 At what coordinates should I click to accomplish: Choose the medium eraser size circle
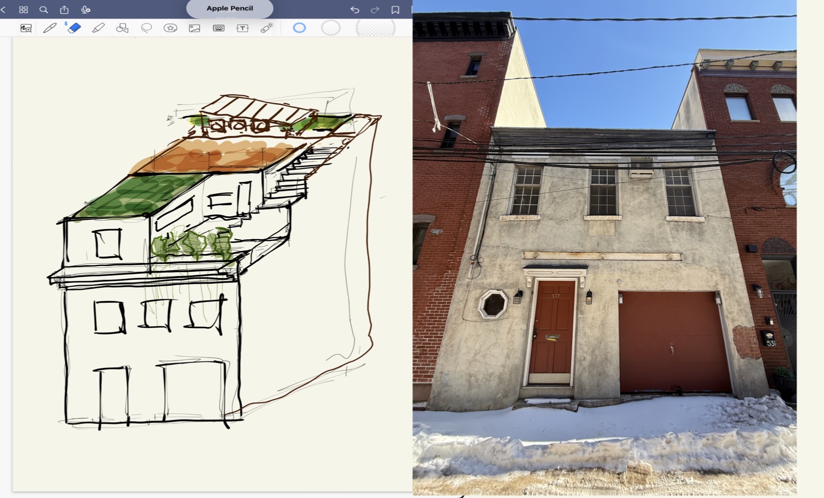(x=331, y=28)
